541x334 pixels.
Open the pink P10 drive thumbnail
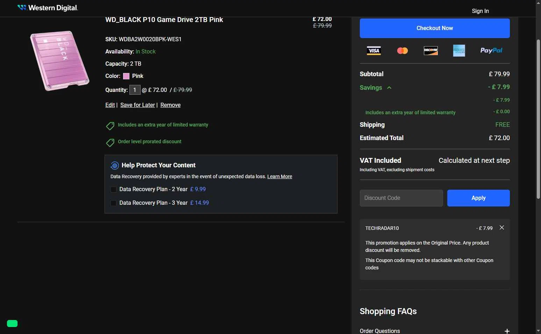60,61
